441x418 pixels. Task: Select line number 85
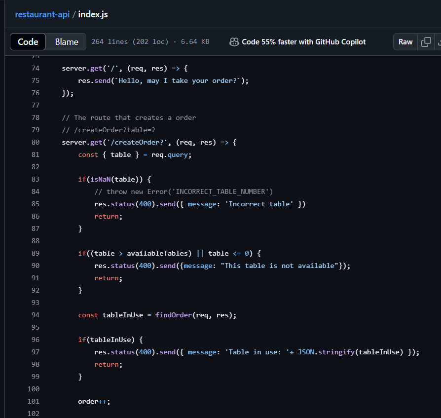pos(36,204)
